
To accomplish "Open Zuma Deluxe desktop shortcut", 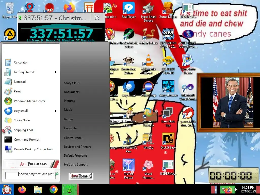I will (168, 10).
